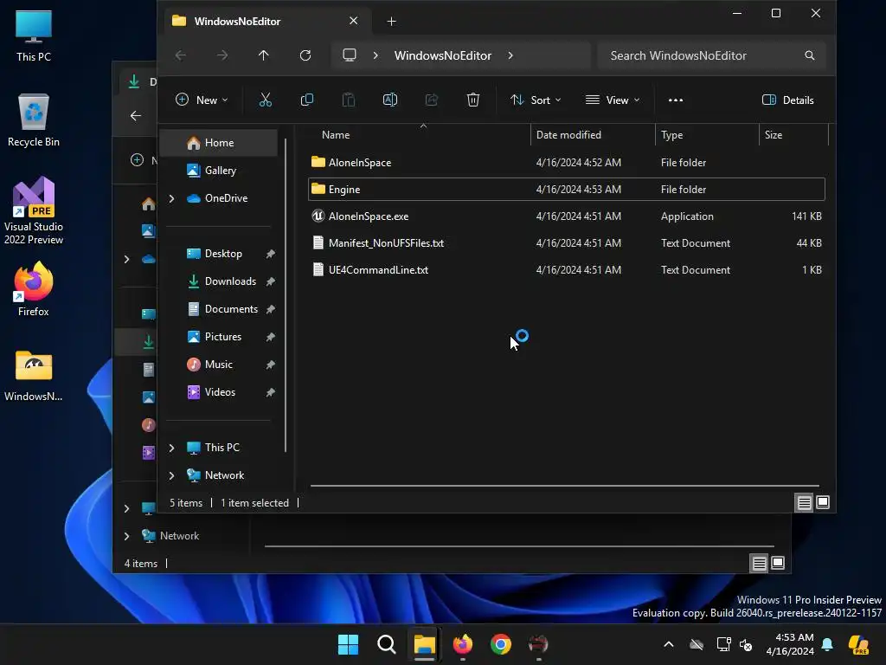Open Music in quick access

[218, 365]
